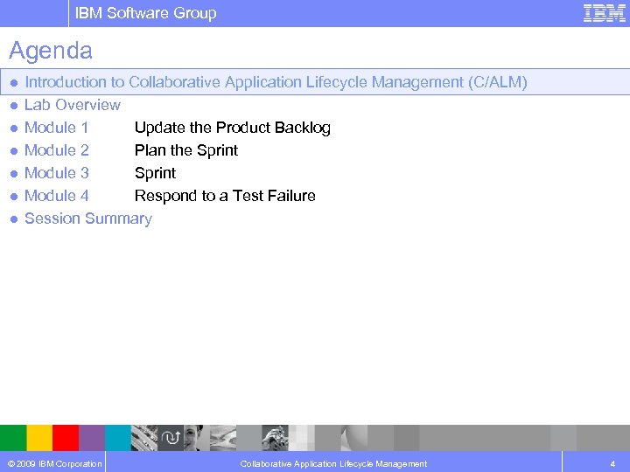
Task: Click the slide page number 4
Action: (x=611, y=463)
